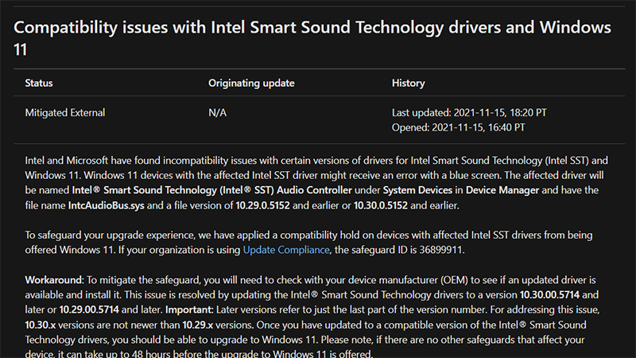Click the bold 10.30.00.5714 version number
Screen dimensions: 636x358
pyautogui.click(x=537, y=294)
